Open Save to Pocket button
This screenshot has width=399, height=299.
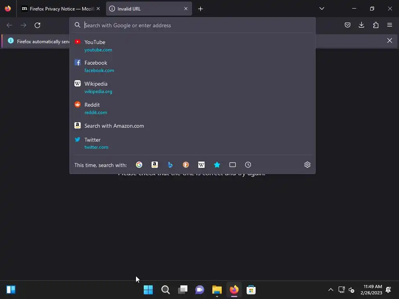coord(347,25)
